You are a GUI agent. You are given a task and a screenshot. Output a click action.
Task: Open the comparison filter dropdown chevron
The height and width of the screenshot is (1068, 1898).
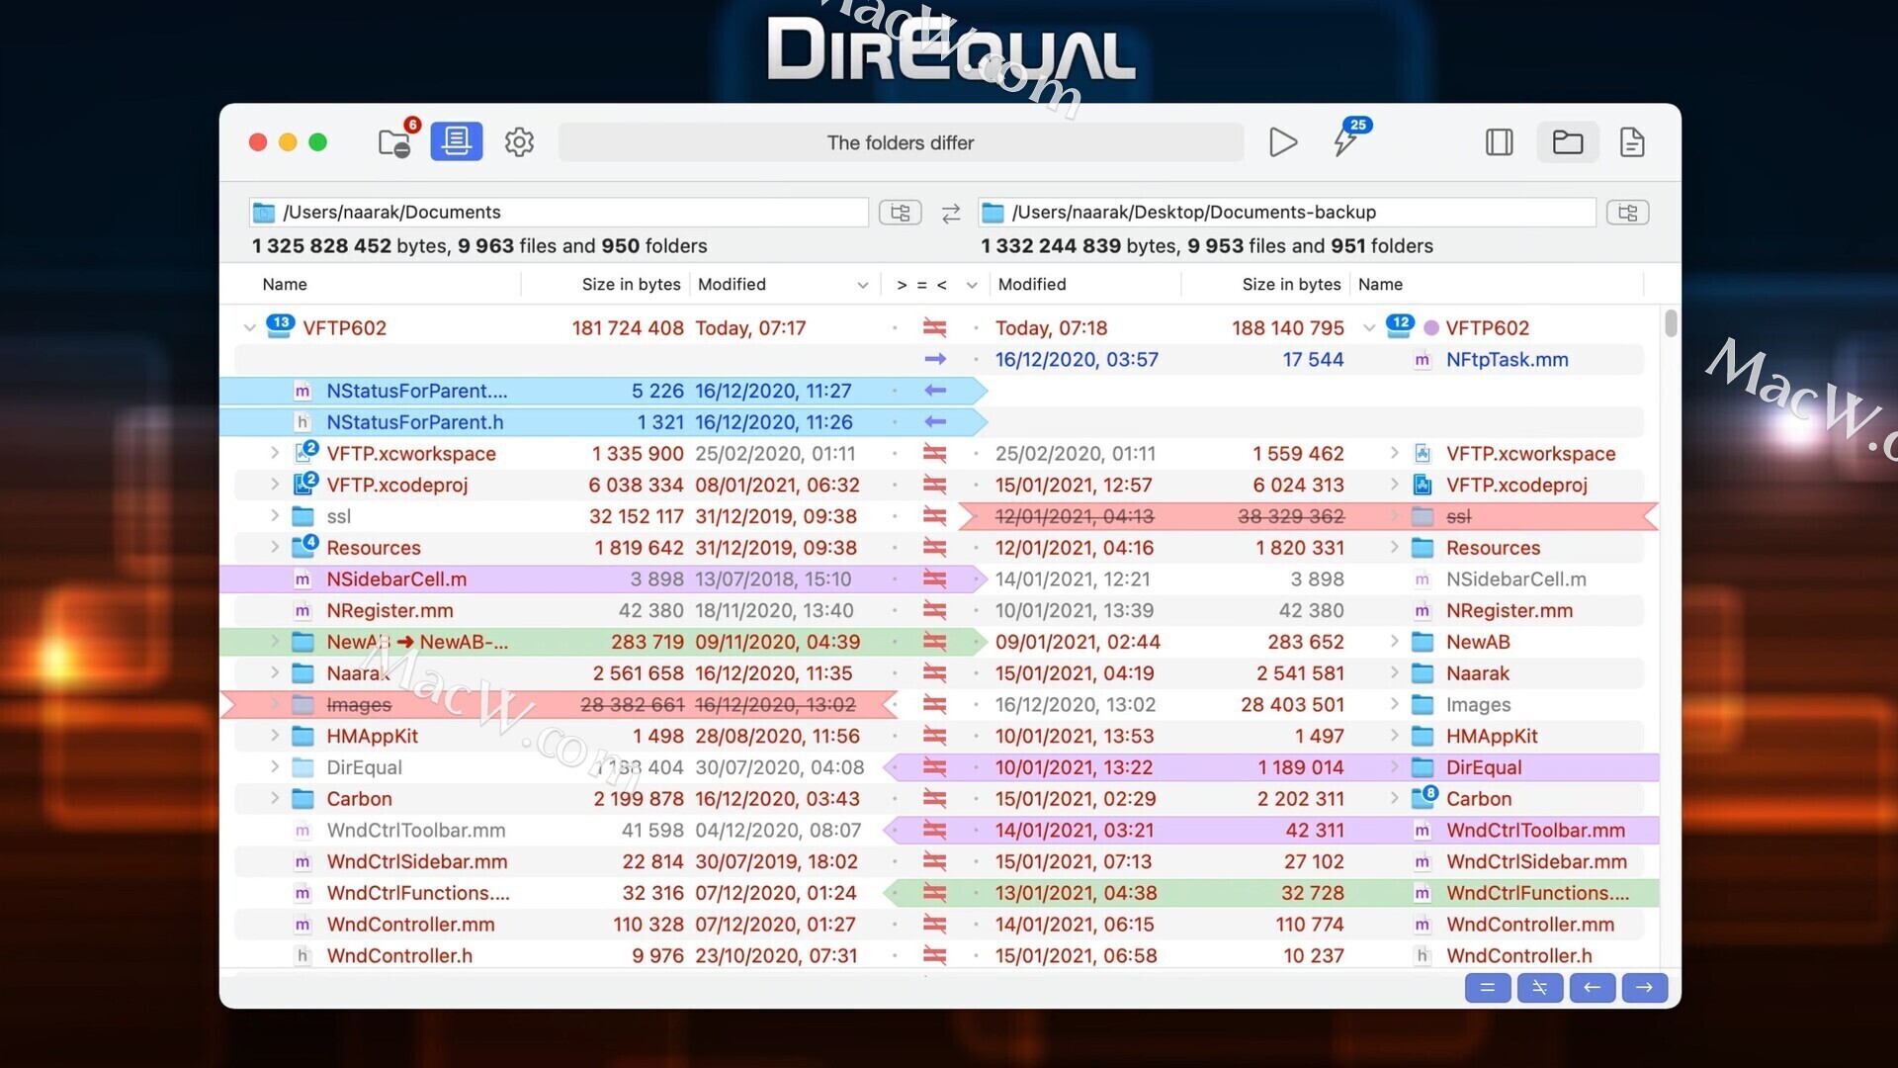pos(972,285)
